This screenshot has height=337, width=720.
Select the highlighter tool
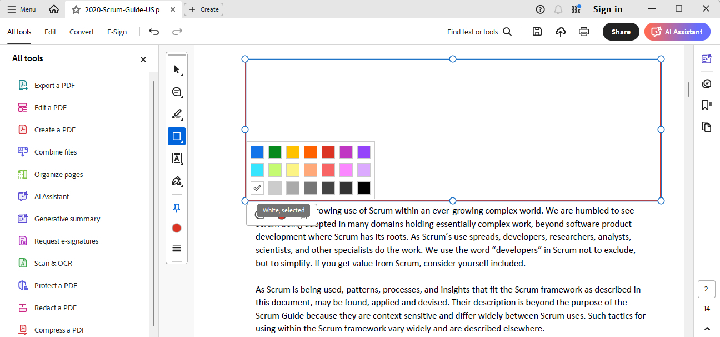coord(177,114)
